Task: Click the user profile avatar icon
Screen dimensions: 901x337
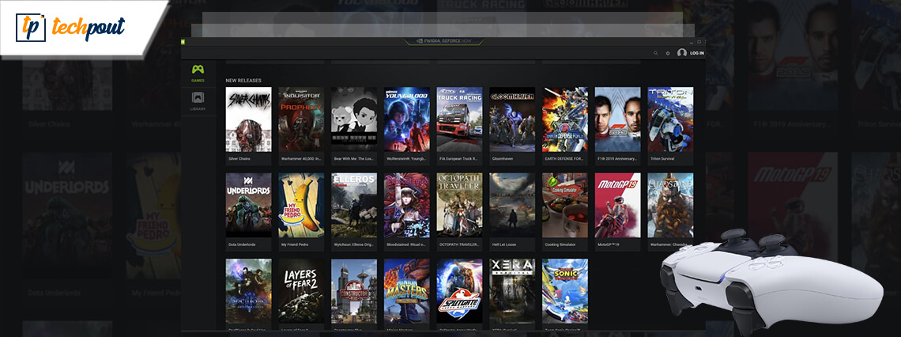Action: coord(681,53)
